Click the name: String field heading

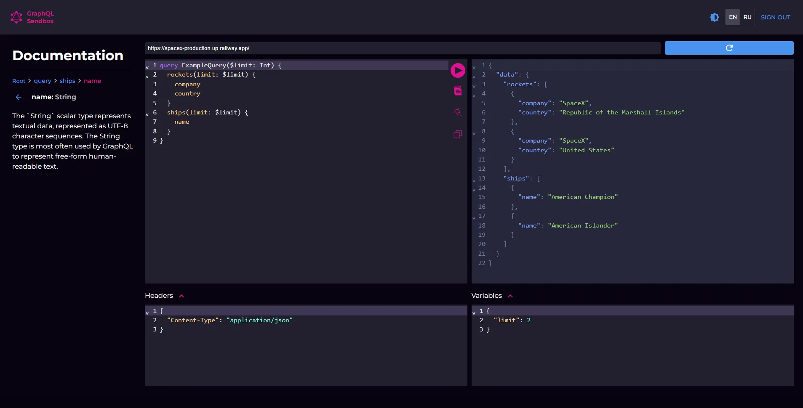coord(54,97)
